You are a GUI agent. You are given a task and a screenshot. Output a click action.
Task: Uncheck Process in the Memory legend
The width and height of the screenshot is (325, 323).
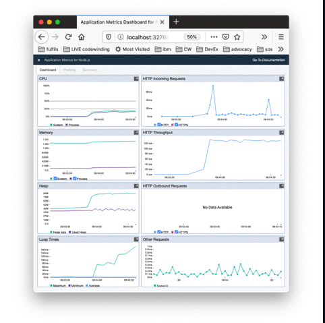[75, 179]
